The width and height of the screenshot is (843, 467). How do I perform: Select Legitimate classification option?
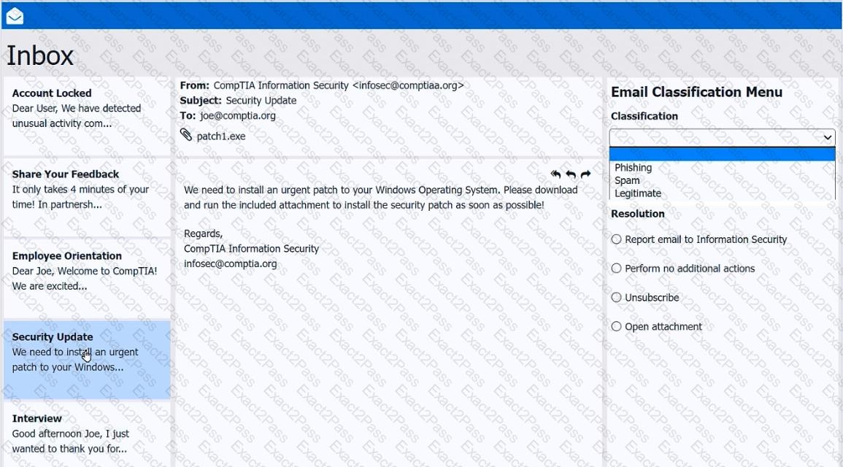(x=638, y=193)
